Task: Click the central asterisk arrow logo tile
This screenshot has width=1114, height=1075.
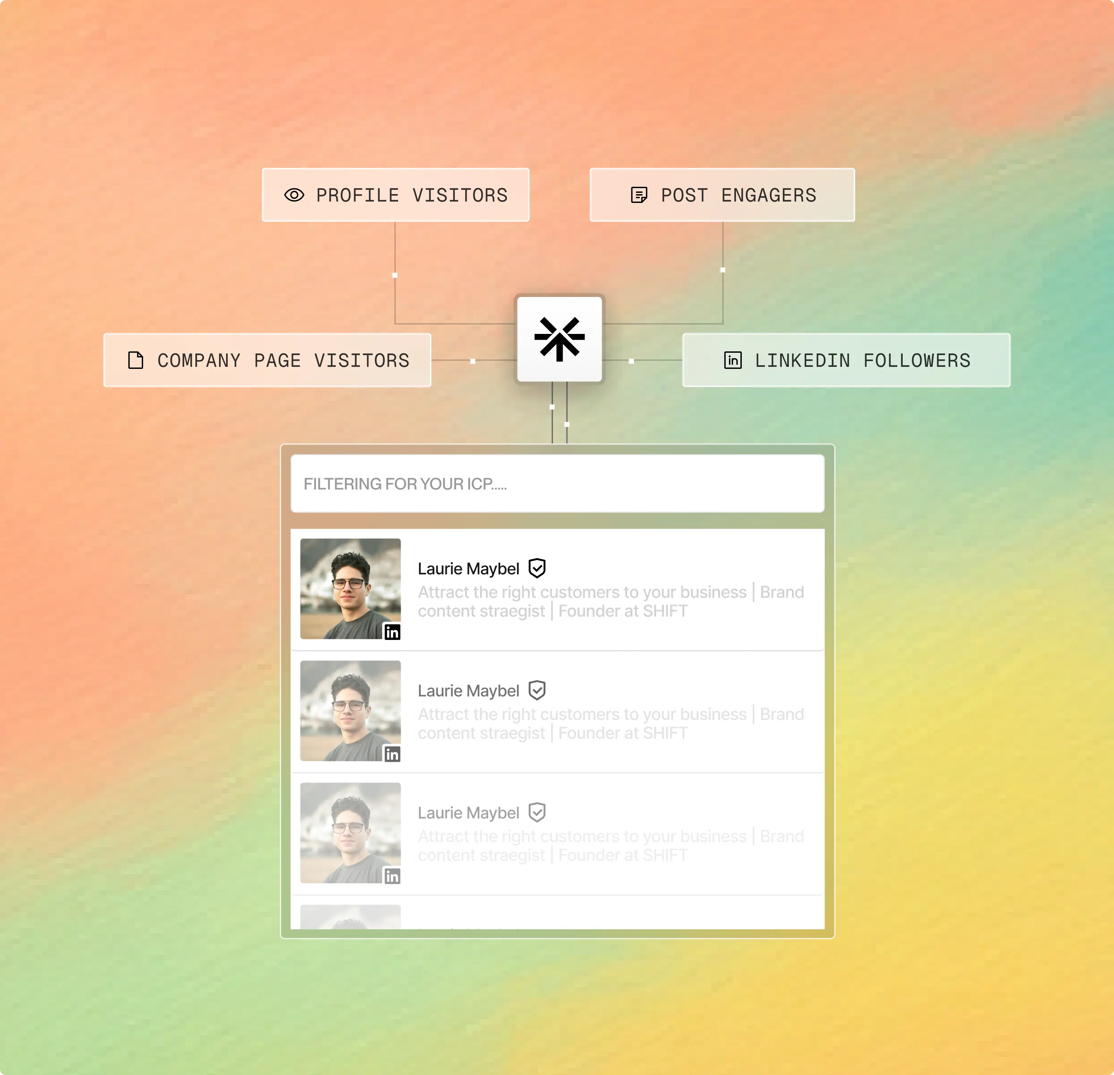Action: click(x=559, y=339)
